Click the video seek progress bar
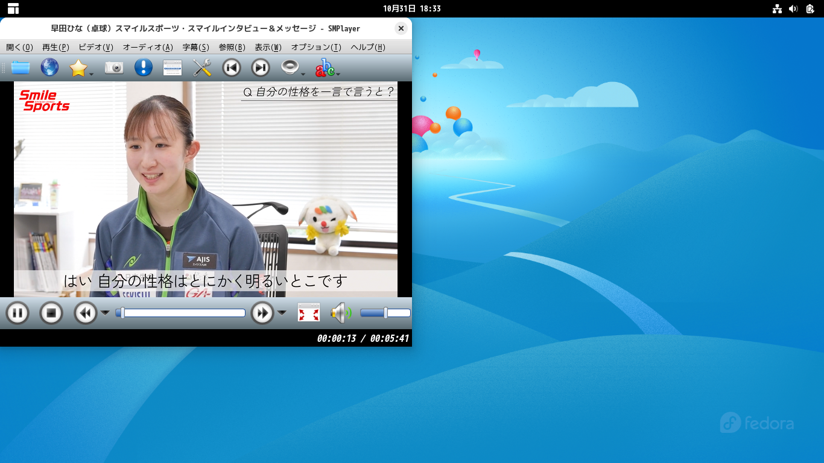The image size is (824, 463). coord(181,313)
